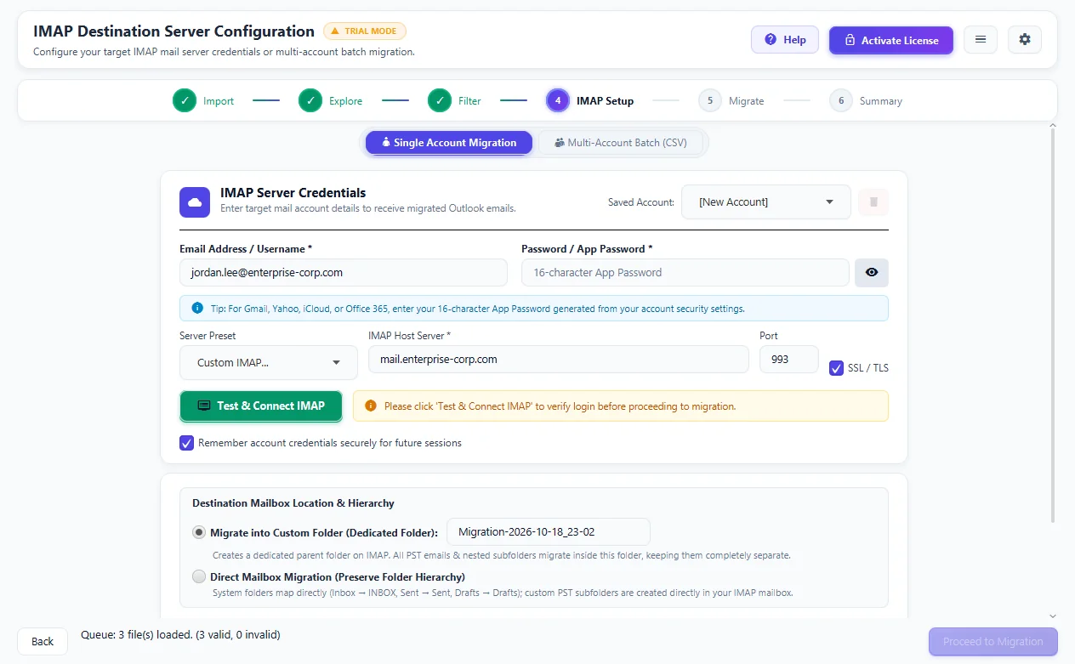Click the cloud icon beside IMAP Server Credentials

click(x=195, y=202)
